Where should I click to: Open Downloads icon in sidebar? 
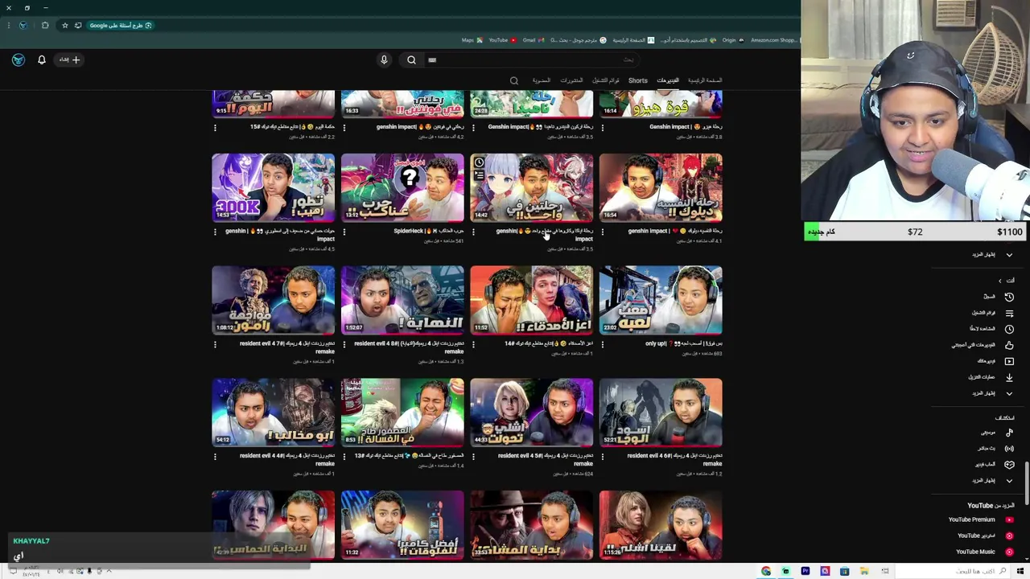click(1009, 377)
